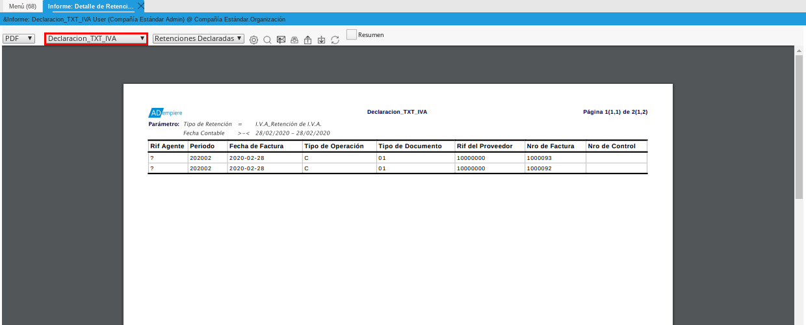Click the vertical scrollbar thumb of report viewer
This screenshot has width=806, height=325.
click(799, 127)
